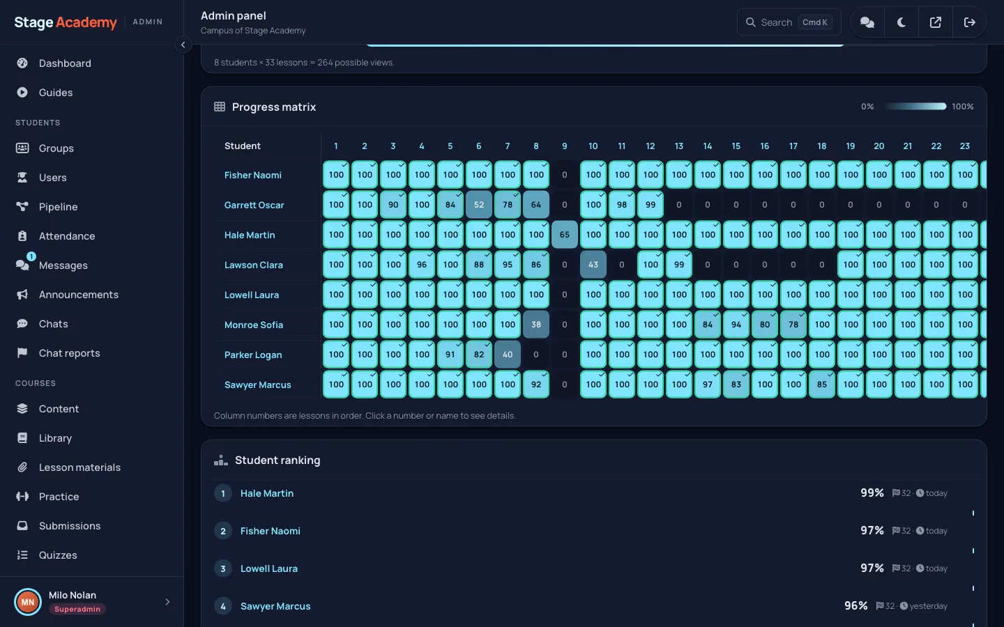Click the Guides play icon

tap(22, 93)
